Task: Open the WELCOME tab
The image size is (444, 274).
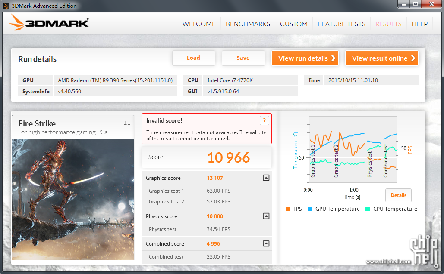Action: pos(199,24)
